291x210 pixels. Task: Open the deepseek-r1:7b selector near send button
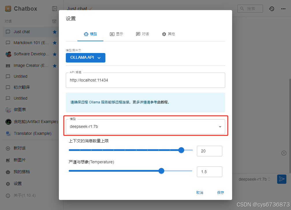pos(254,179)
